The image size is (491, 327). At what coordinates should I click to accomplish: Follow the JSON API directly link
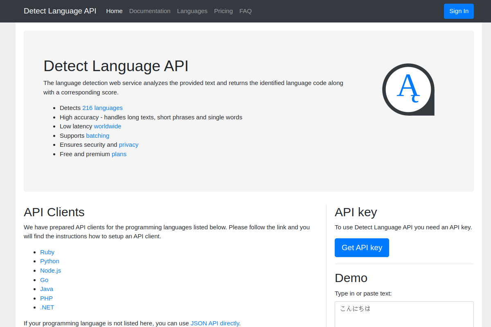215,323
